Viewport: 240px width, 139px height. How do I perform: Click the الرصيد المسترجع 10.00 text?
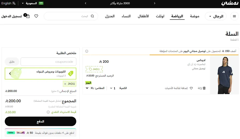100,76
